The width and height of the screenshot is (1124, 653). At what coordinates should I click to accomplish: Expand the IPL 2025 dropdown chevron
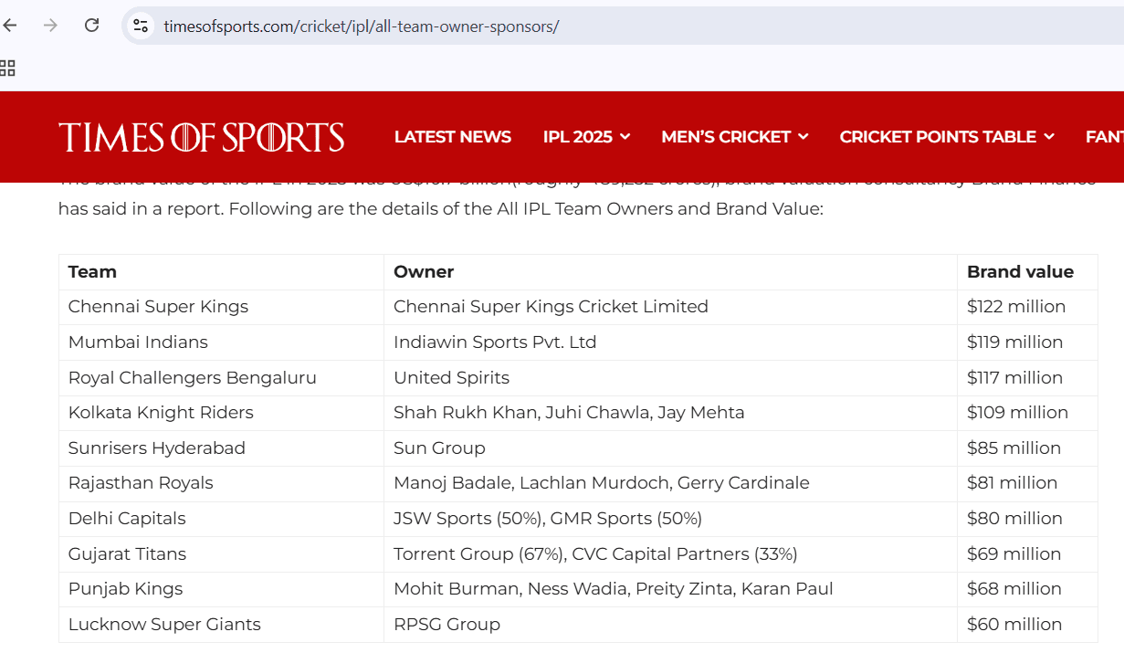(x=625, y=137)
